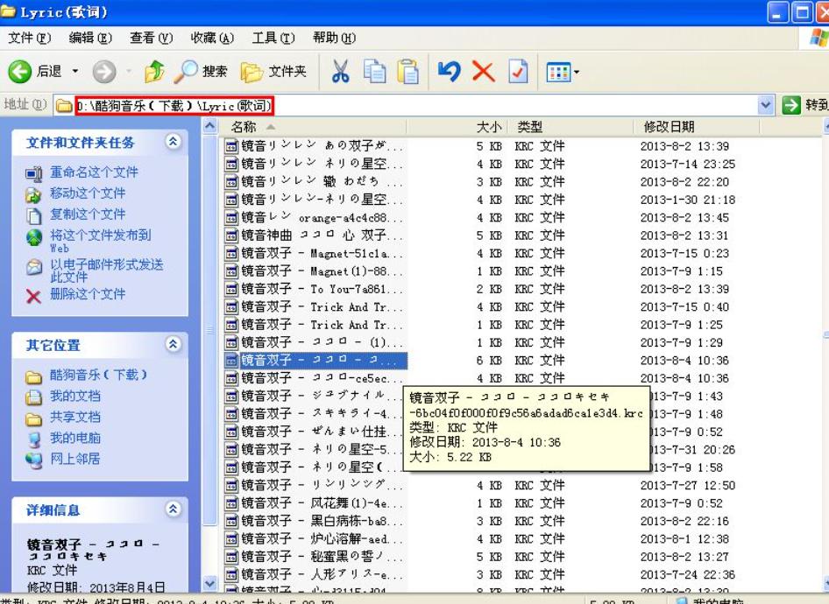Click the Copy toolbar icon
829x604 pixels.
click(374, 72)
